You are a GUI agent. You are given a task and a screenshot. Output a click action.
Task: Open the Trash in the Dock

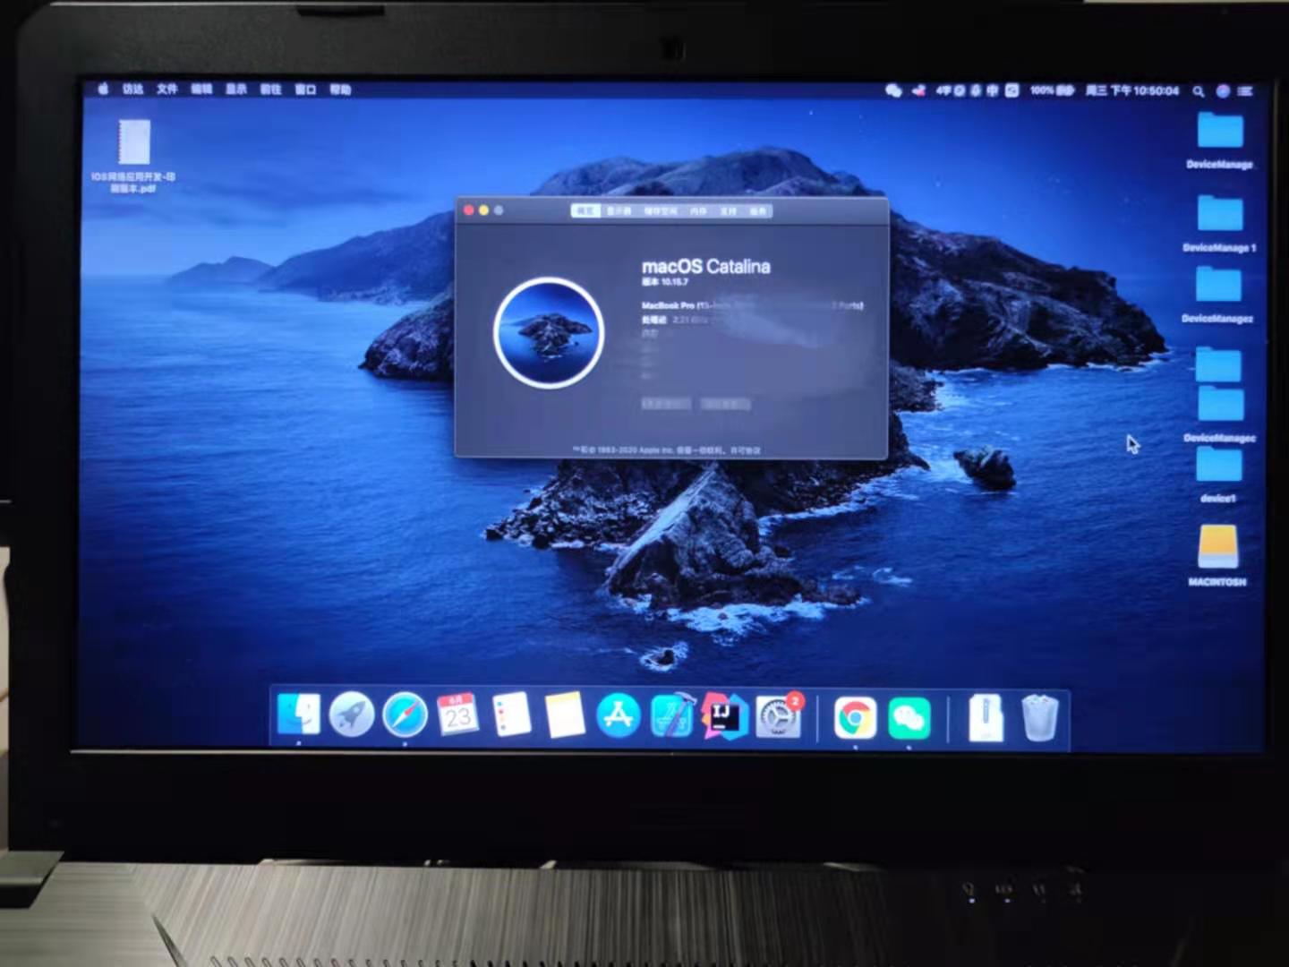click(x=1039, y=717)
